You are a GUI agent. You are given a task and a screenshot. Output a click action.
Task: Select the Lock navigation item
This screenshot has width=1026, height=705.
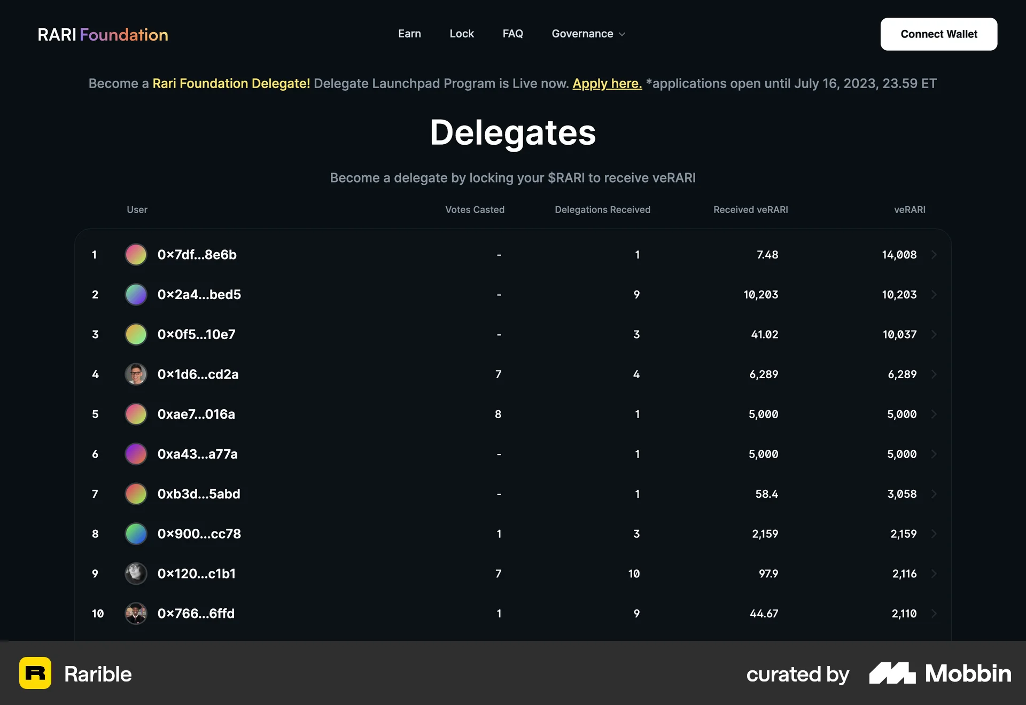point(462,34)
